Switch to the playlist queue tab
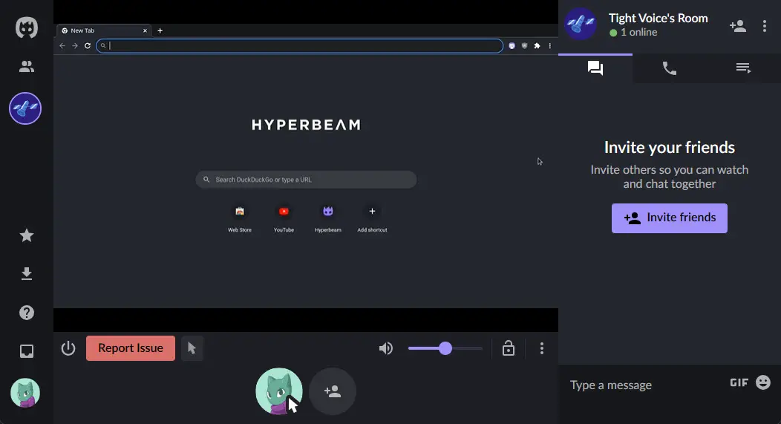Screen dimensions: 781x424 point(744,68)
